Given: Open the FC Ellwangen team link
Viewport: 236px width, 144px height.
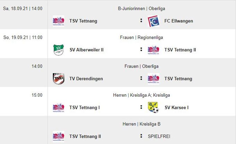Looking at the screenshot, I should 179,21.
